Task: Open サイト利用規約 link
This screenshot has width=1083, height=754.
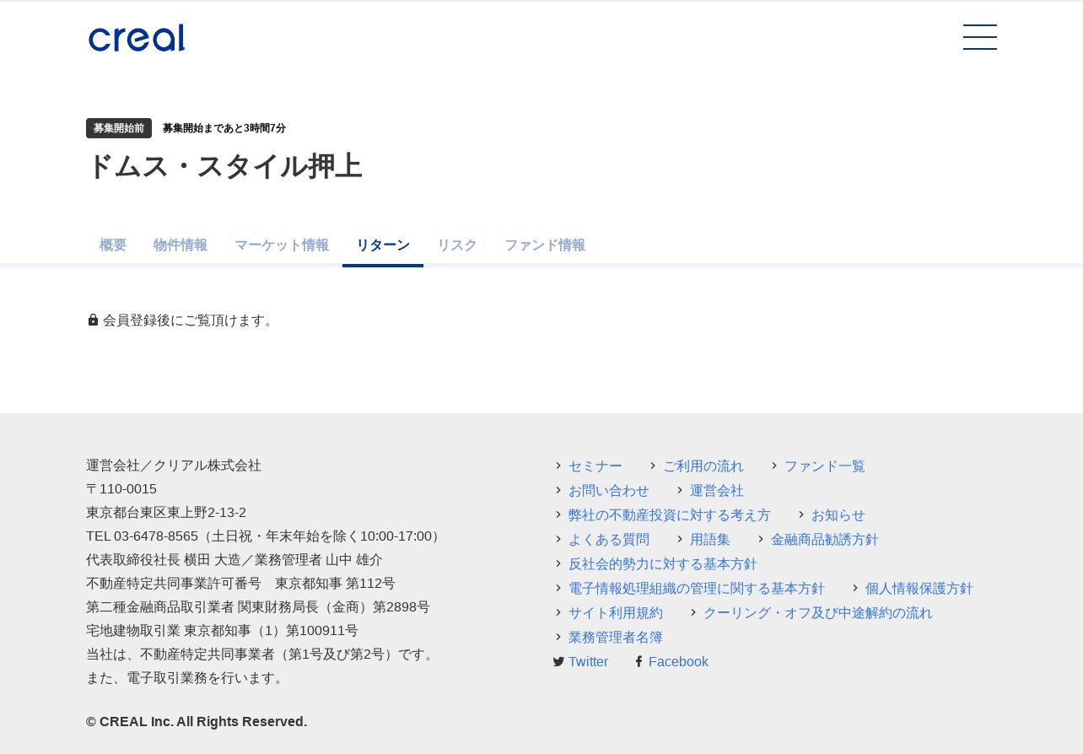Action: (x=616, y=613)
